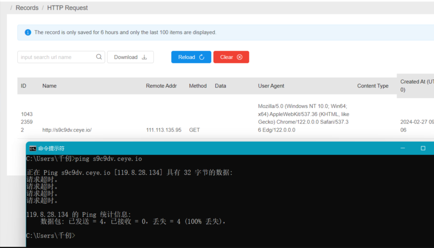The height and width of the screenshot is (248, 434).
Task: Click the ping s9c9dv.ceye.io command line
Action: [x=84, y=159]
